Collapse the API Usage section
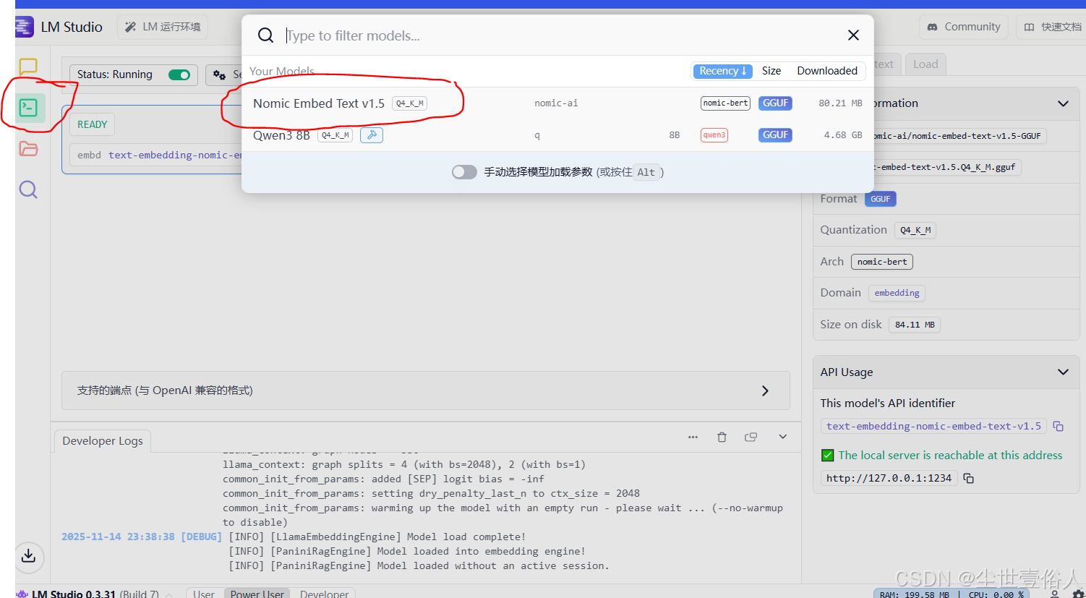The height and width of the screenshot is (598, 1086). coord(1063,372)
